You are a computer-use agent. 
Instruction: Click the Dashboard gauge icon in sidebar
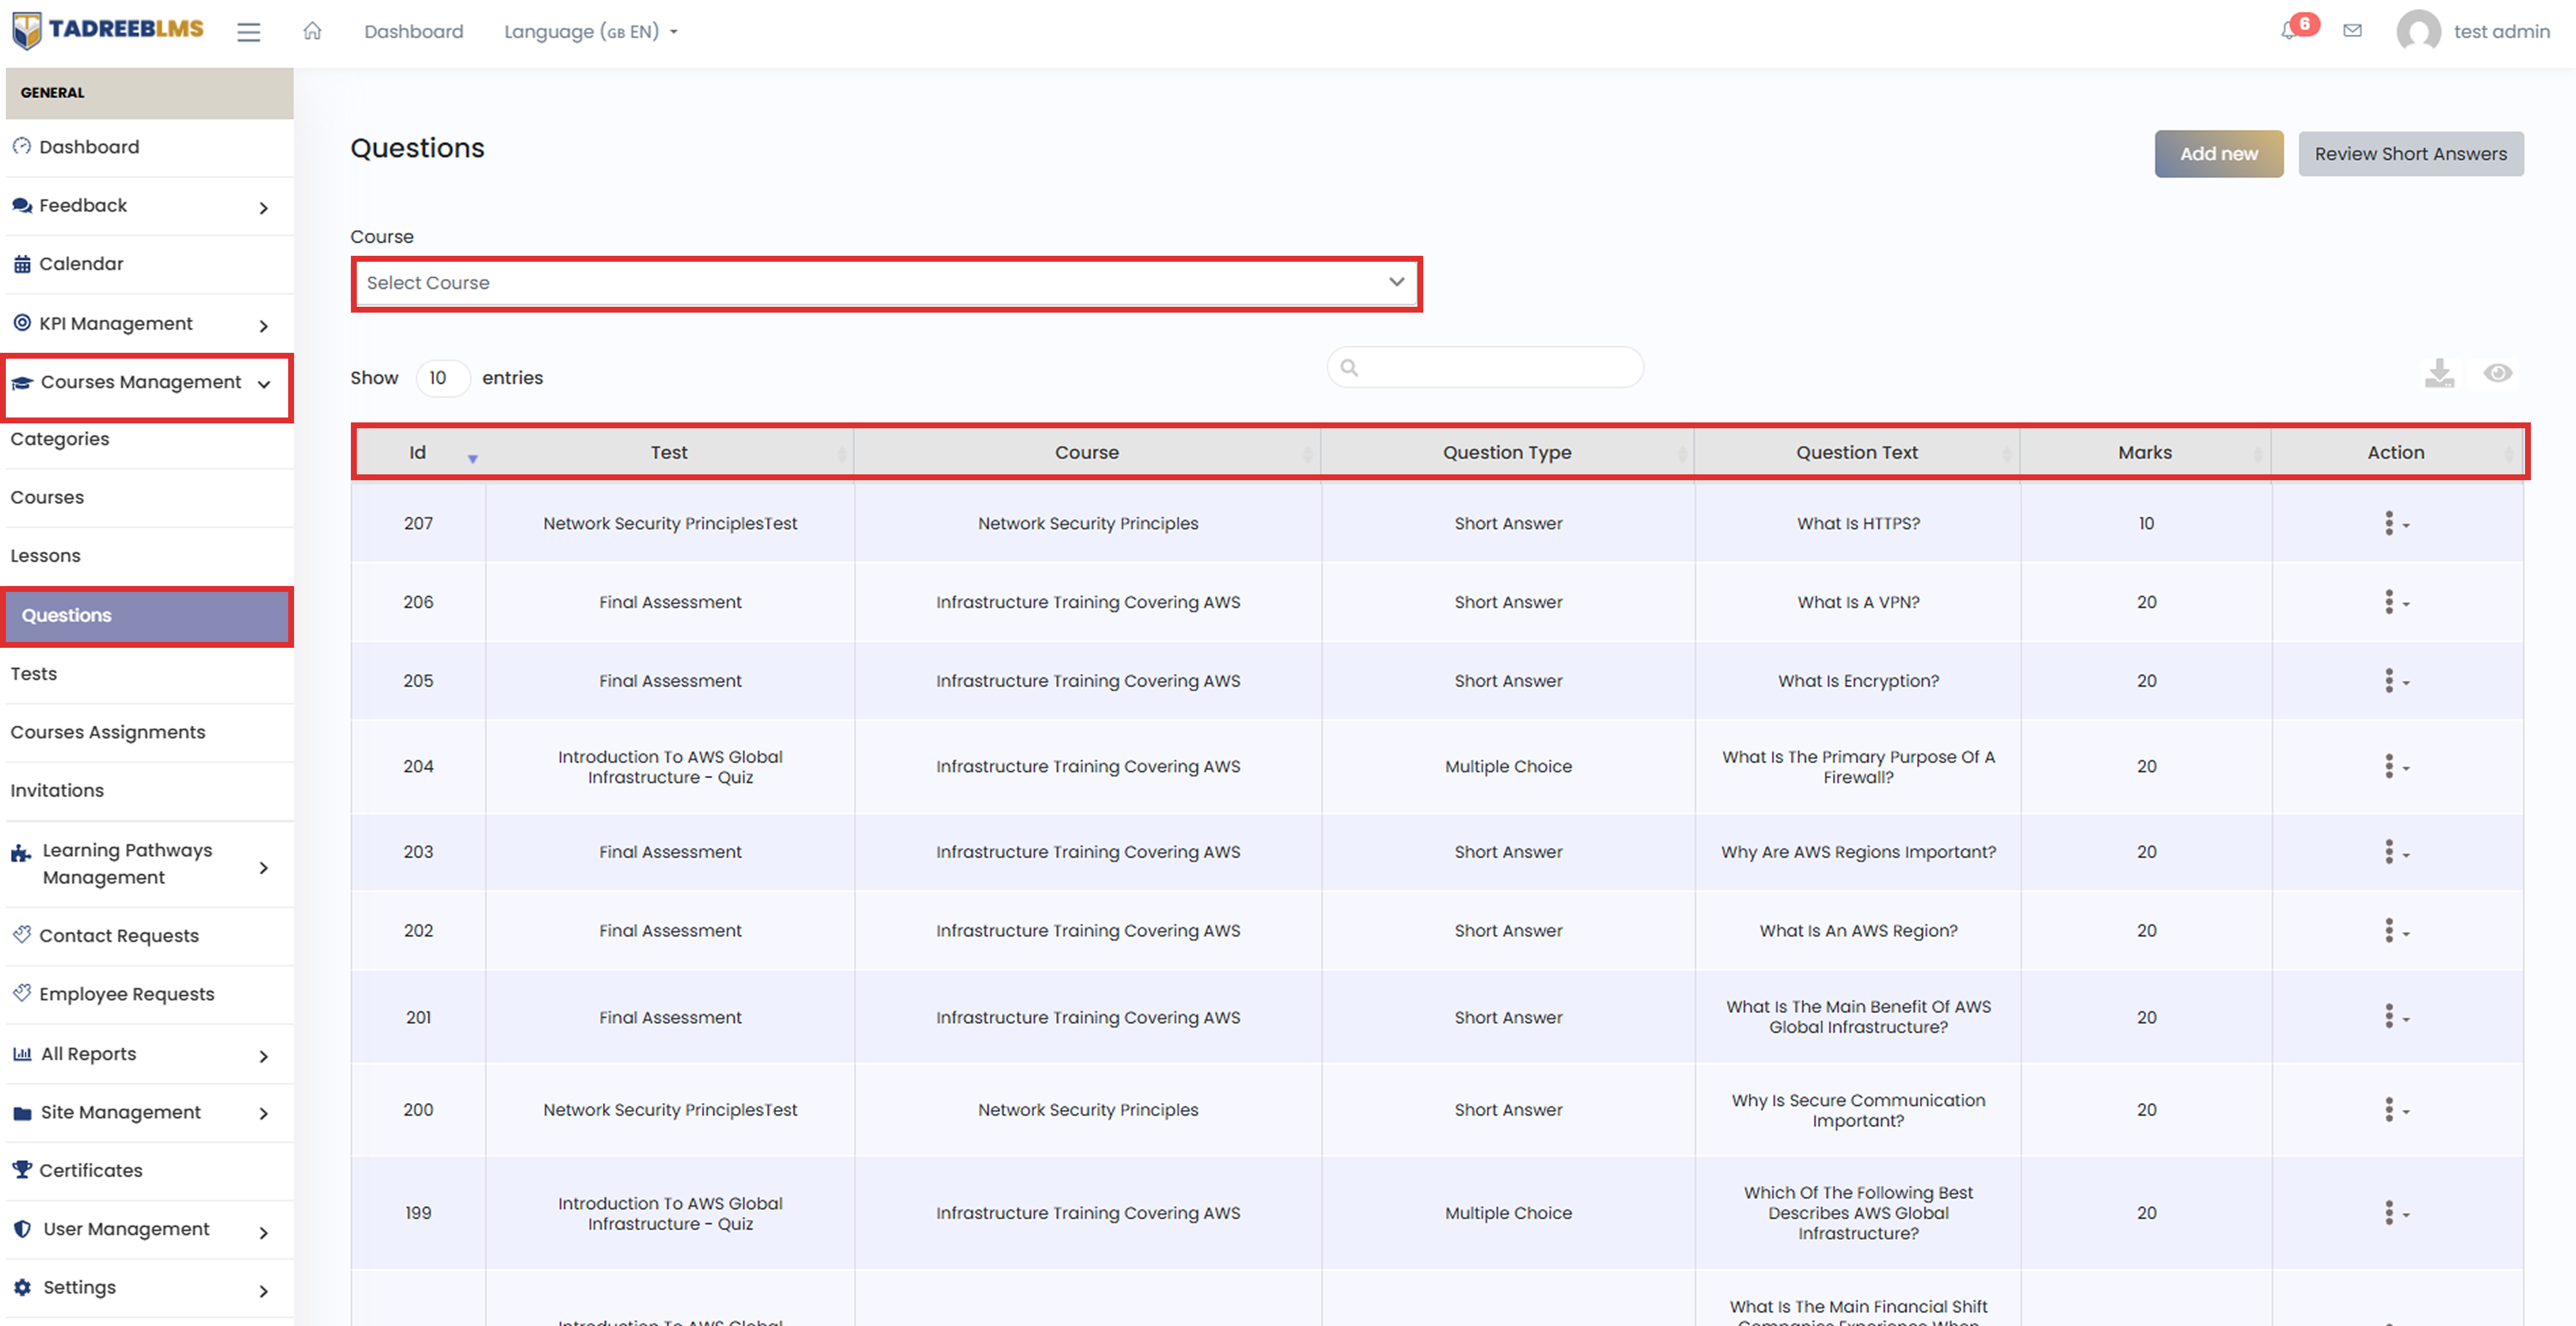coord(21,146)
